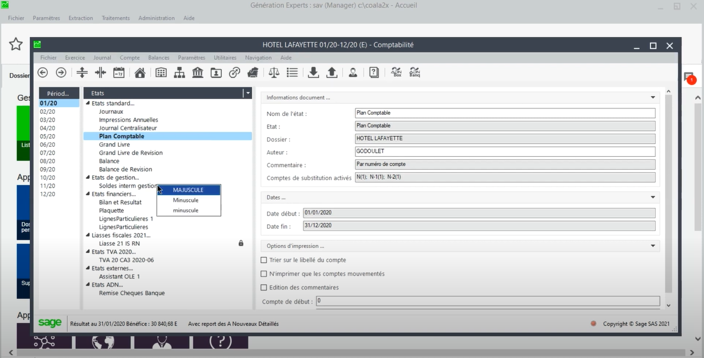Collapse the Etats TVA 2020 node
Image resolution: width=704 pixels, height=358 pixels.
(88, 252)
